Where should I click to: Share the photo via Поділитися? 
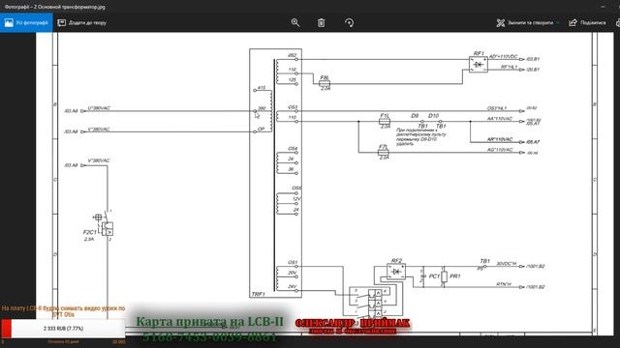click(587, 22)
